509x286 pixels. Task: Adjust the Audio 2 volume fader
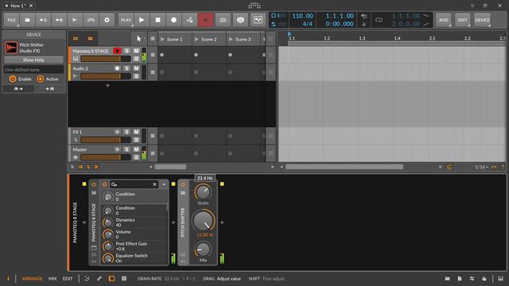(106, 76)
